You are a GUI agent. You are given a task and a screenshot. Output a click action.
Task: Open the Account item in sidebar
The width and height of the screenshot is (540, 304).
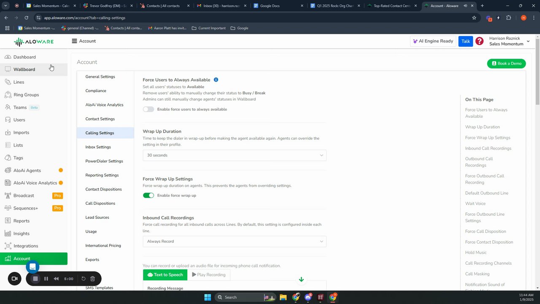coord(34,259)
